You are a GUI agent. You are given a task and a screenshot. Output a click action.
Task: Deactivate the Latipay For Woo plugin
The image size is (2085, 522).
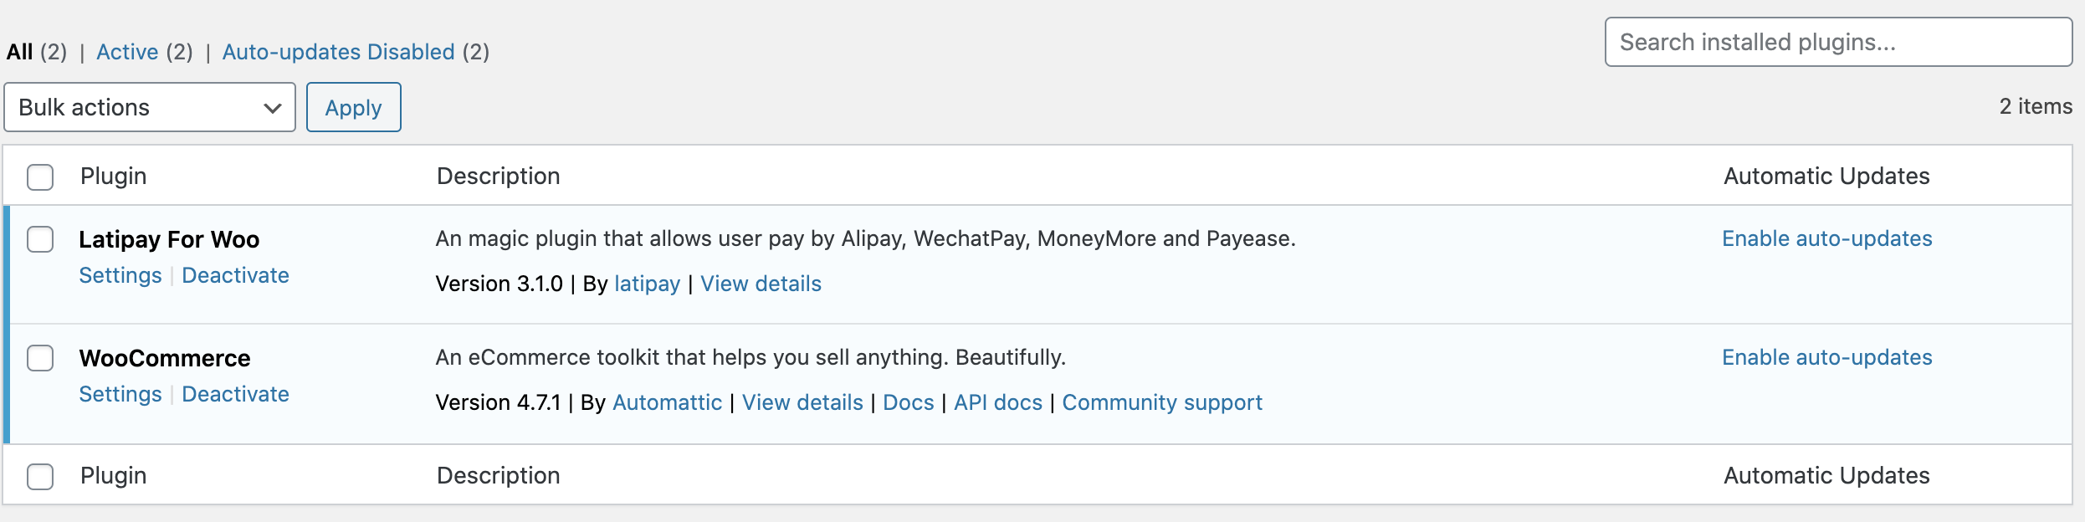pos(236,275)
